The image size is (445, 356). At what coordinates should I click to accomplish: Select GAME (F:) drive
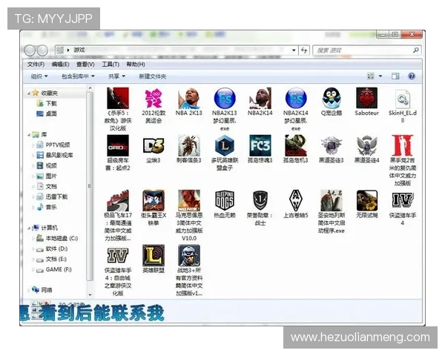(x=59, y=269)
